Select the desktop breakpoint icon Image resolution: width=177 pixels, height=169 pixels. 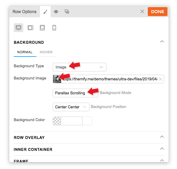point(18,28)
